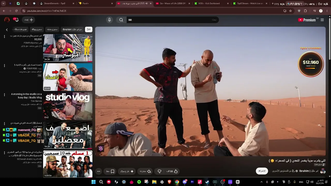Open File Explorer from taskbar
The width and height of the screenshot is (331, 186).
[x=154, y=182]
